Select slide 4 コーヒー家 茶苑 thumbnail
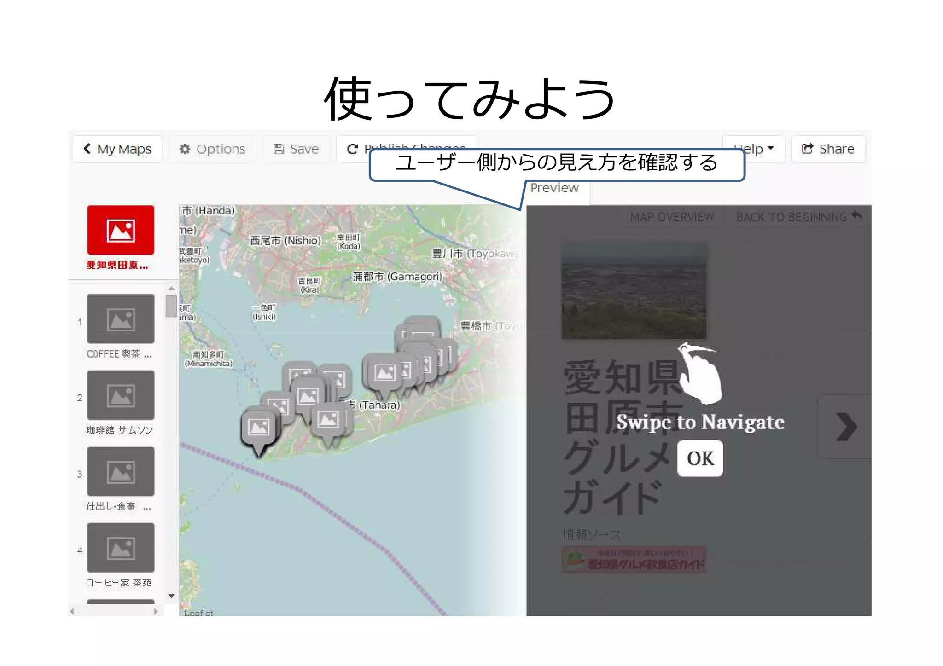Image resolution: width=943 pixels, height=666 pixels. point(121,548)
